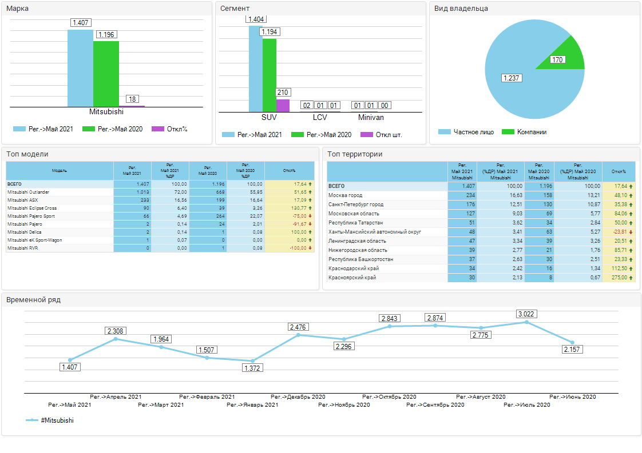Click the green Mitsubishi bar labeled 1.196

(106, 74)
